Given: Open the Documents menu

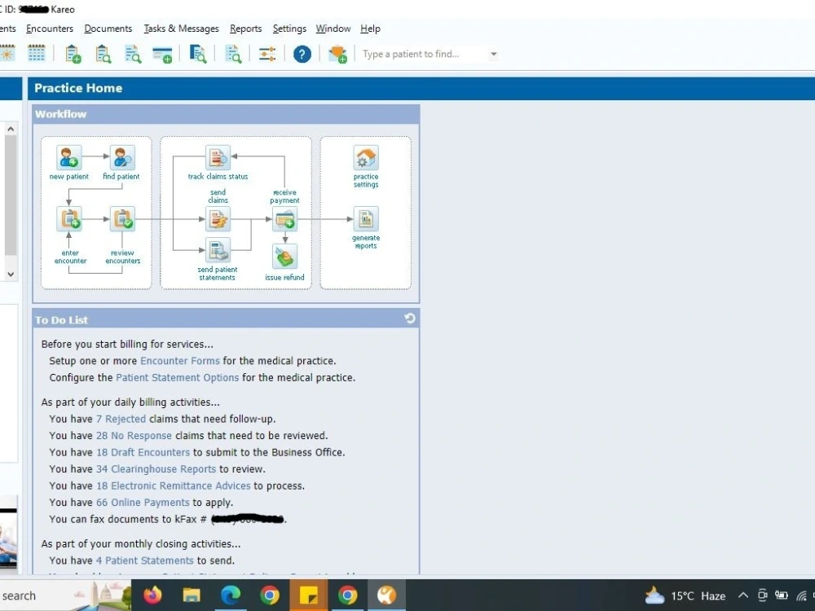Looking at the screenshot, I should point(108,29).
